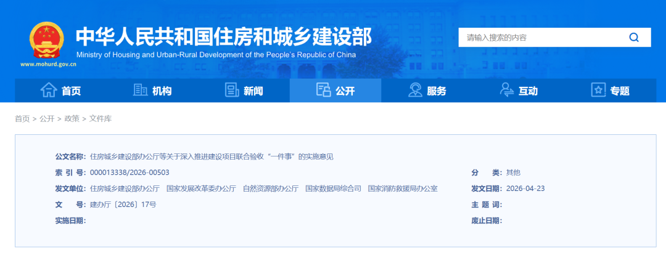Open the 首页 navigation tab
Image resolution: width=666 pixels, height=255 pixels.
tap(60, 91)
